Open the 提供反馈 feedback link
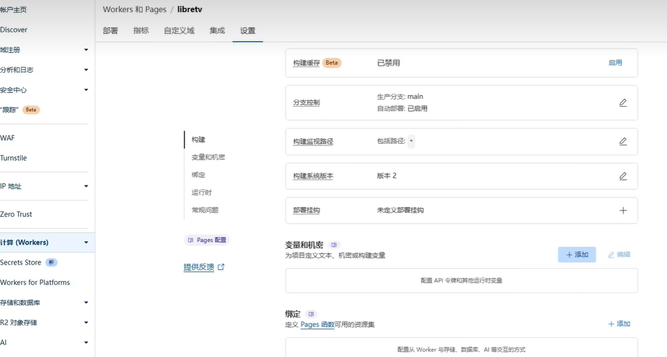Screen dimensions: 667x357 tap(199, 267)
